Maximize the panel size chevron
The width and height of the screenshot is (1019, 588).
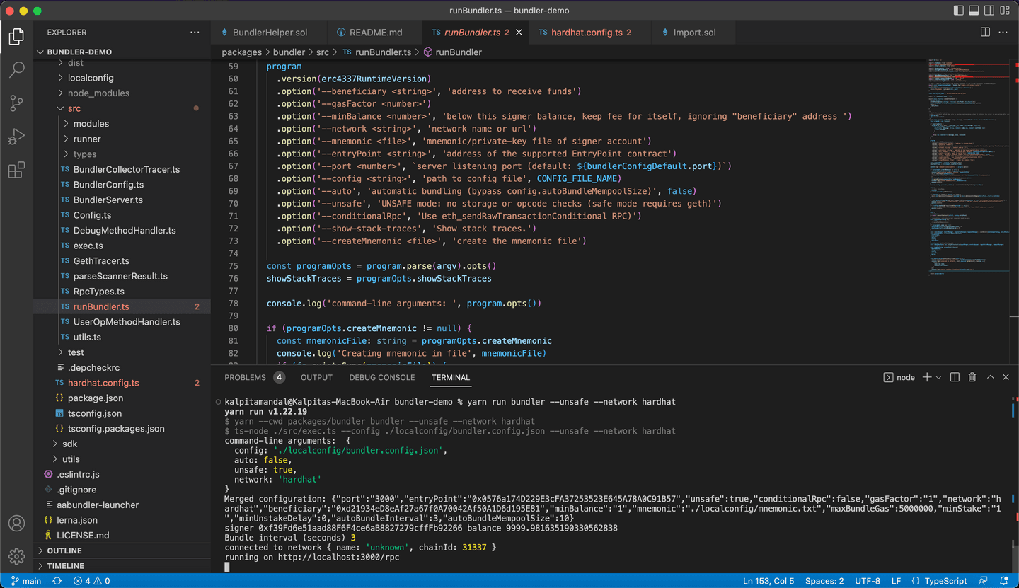990,377
